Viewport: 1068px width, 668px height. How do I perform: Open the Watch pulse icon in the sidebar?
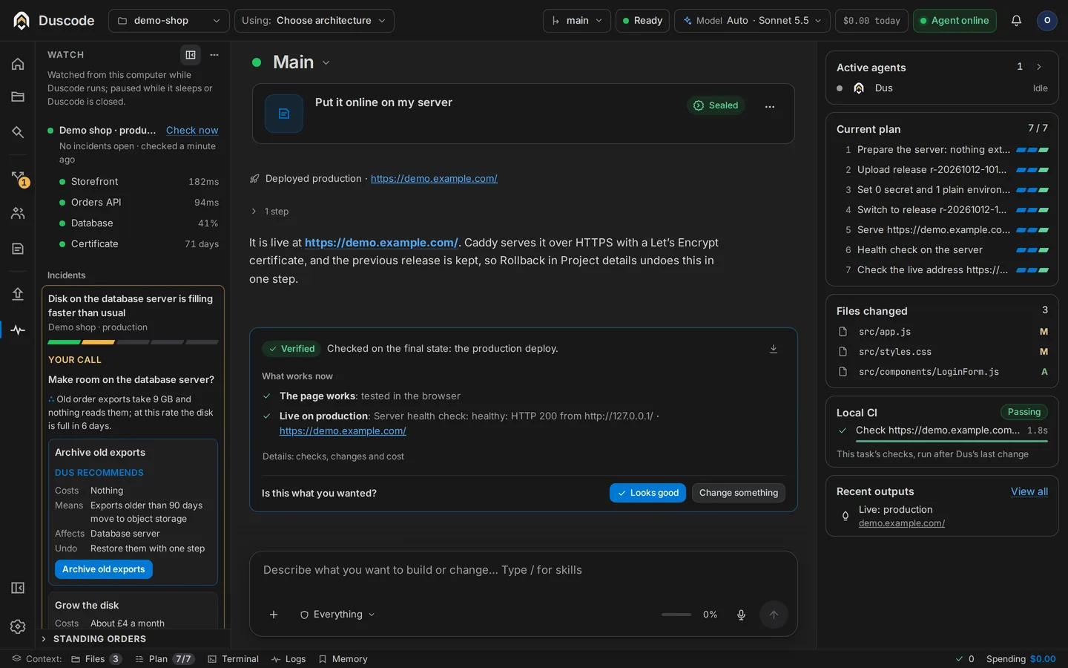point(18,330)
